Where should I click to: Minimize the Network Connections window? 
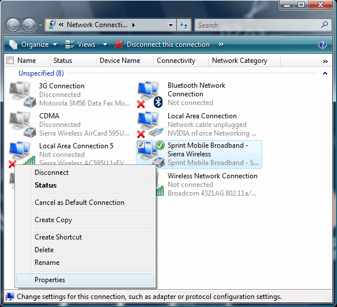click(x=287, y=5)
